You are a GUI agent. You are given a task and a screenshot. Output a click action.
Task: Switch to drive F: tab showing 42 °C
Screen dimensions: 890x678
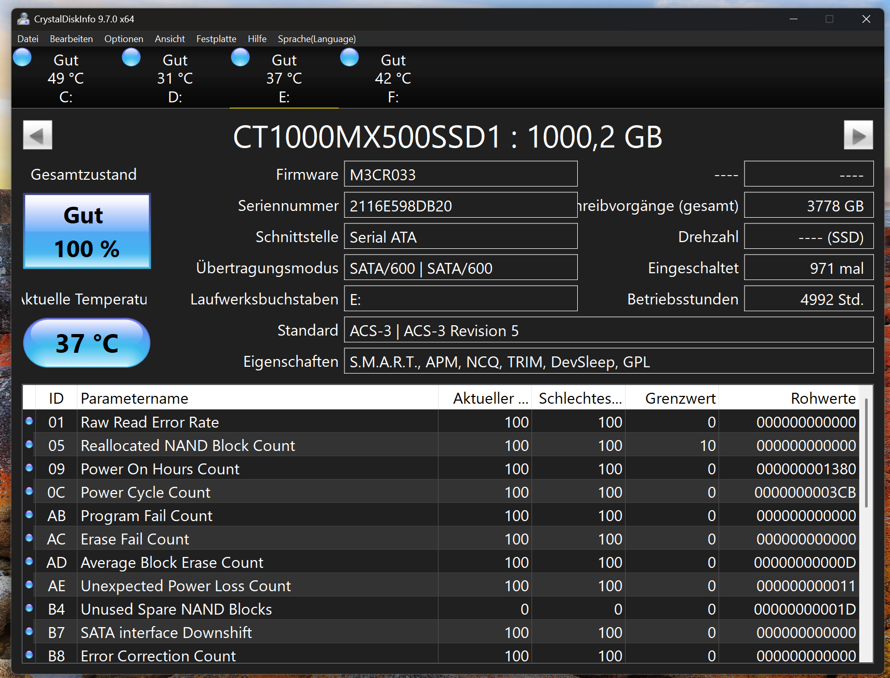pyautogui.click(x=393, y=78)
